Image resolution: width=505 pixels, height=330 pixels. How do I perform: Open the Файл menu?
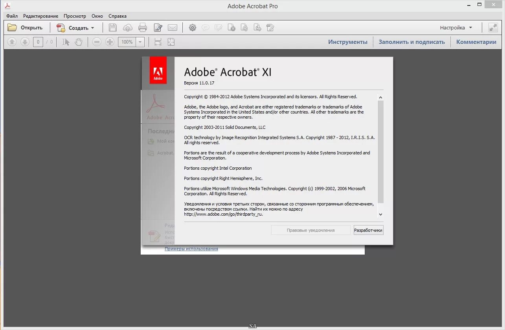point(12,16)
